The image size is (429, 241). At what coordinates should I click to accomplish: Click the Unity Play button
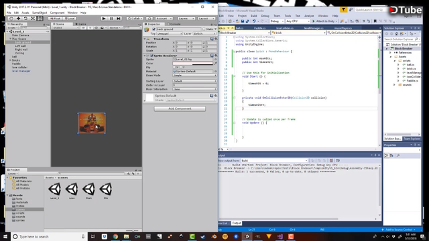tap(103, 18)
